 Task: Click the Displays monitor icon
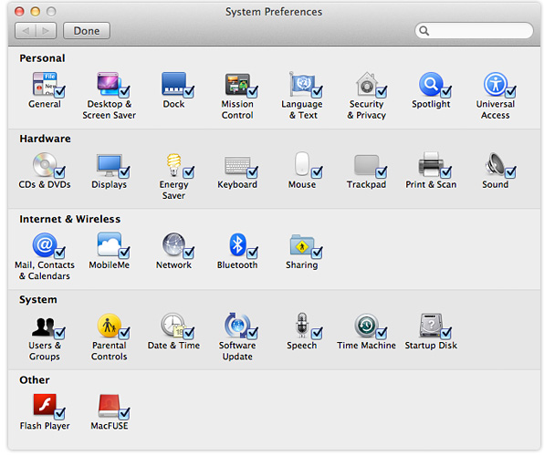(109, 165)
